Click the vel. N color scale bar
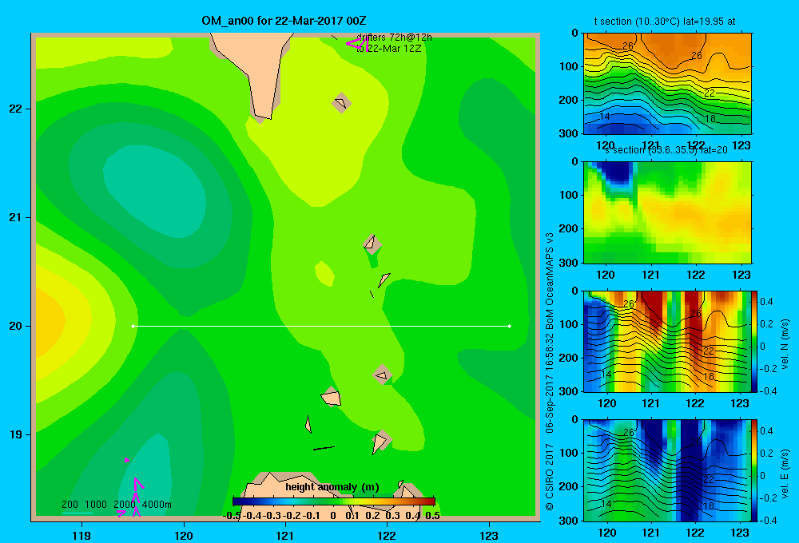799x543 pixels. point(755,341)
